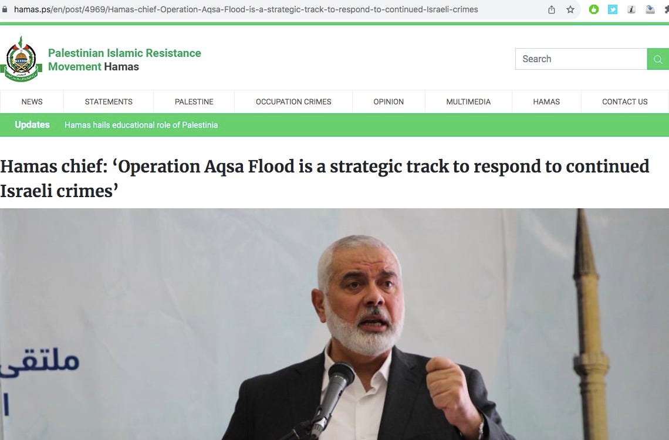The height and width of the screenshot is (440, 669).
Task: Click the share page icon in address bar
Action: [552, 9]
